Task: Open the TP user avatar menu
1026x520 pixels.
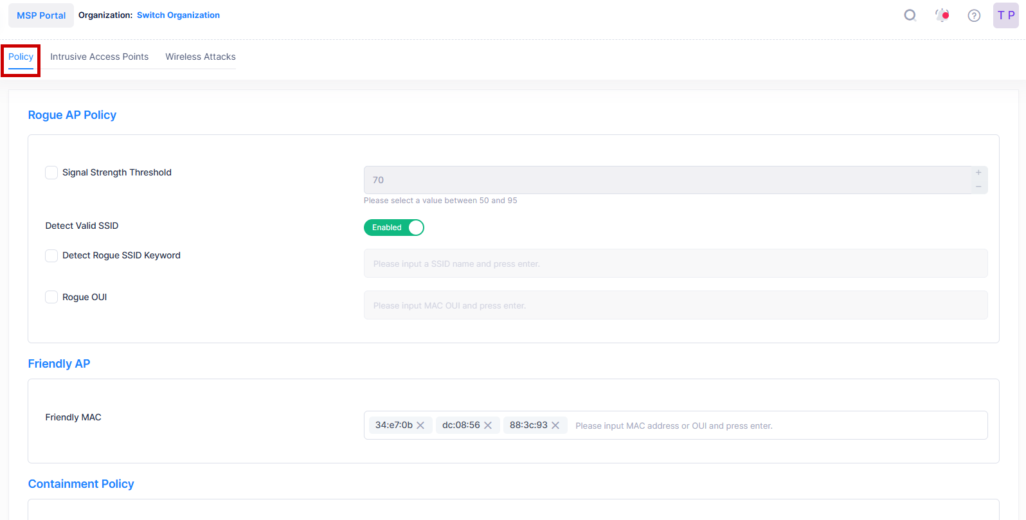Action: pyautogui.click(x=1005, y=15)
